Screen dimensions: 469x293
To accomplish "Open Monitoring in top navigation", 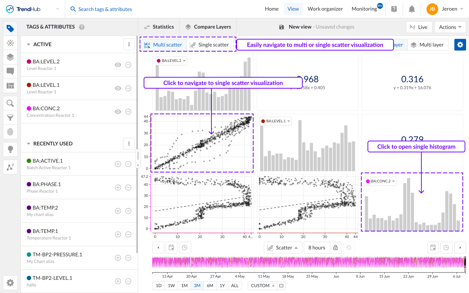I will (x=364, y=9).
